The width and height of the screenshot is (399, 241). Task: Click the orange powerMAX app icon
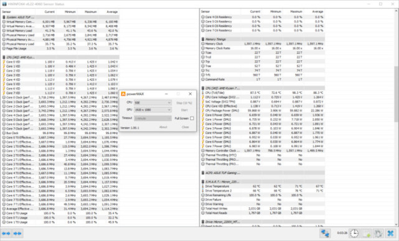pos(123,94)
